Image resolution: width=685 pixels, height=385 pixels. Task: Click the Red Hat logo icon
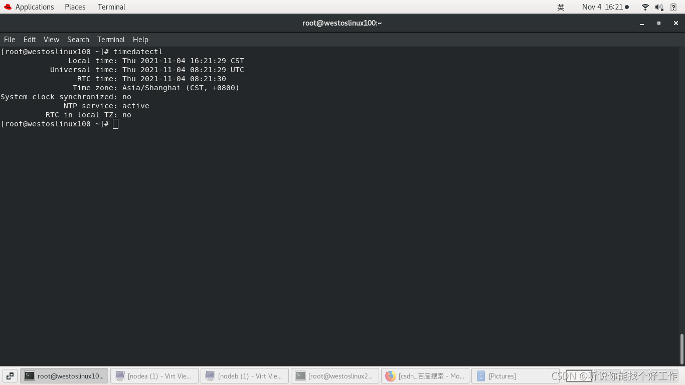point(8,7)
